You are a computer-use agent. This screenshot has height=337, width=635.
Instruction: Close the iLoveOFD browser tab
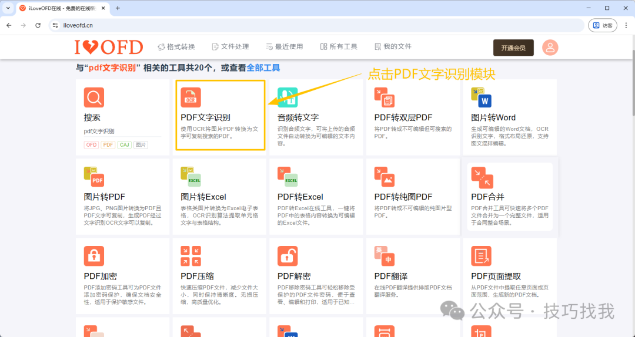tap(103, 8)
